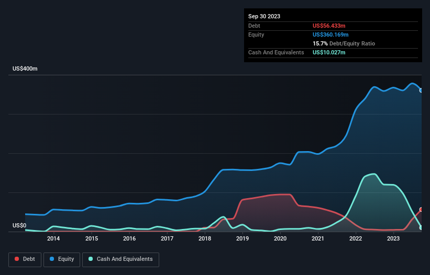Toggle the Cash And Equivalents legend button
This screenshot has height=275, width=430.
pyautogui.click(x=120, y=259)
